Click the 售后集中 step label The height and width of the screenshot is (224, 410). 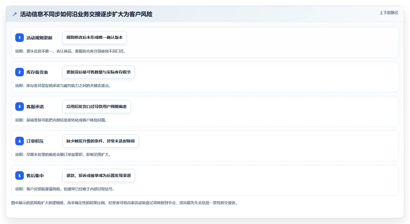click(35, 175)
